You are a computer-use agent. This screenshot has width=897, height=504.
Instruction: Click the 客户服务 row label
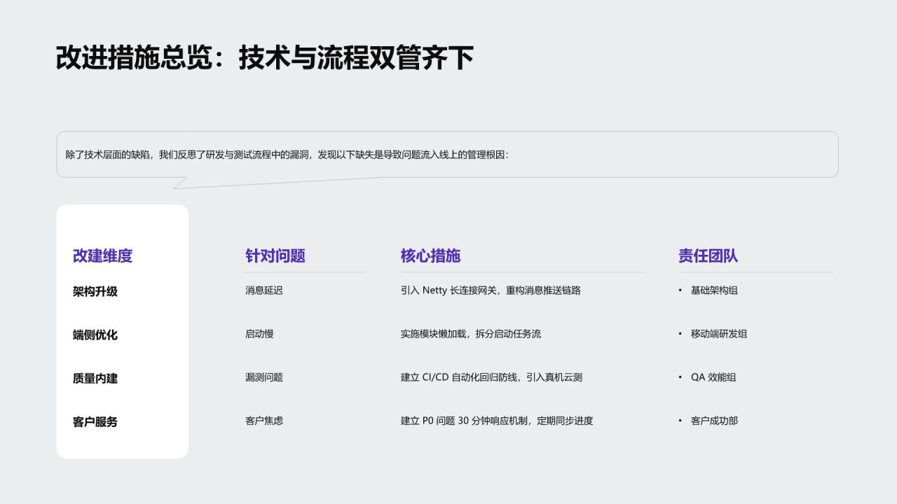[x=95, y=421]
